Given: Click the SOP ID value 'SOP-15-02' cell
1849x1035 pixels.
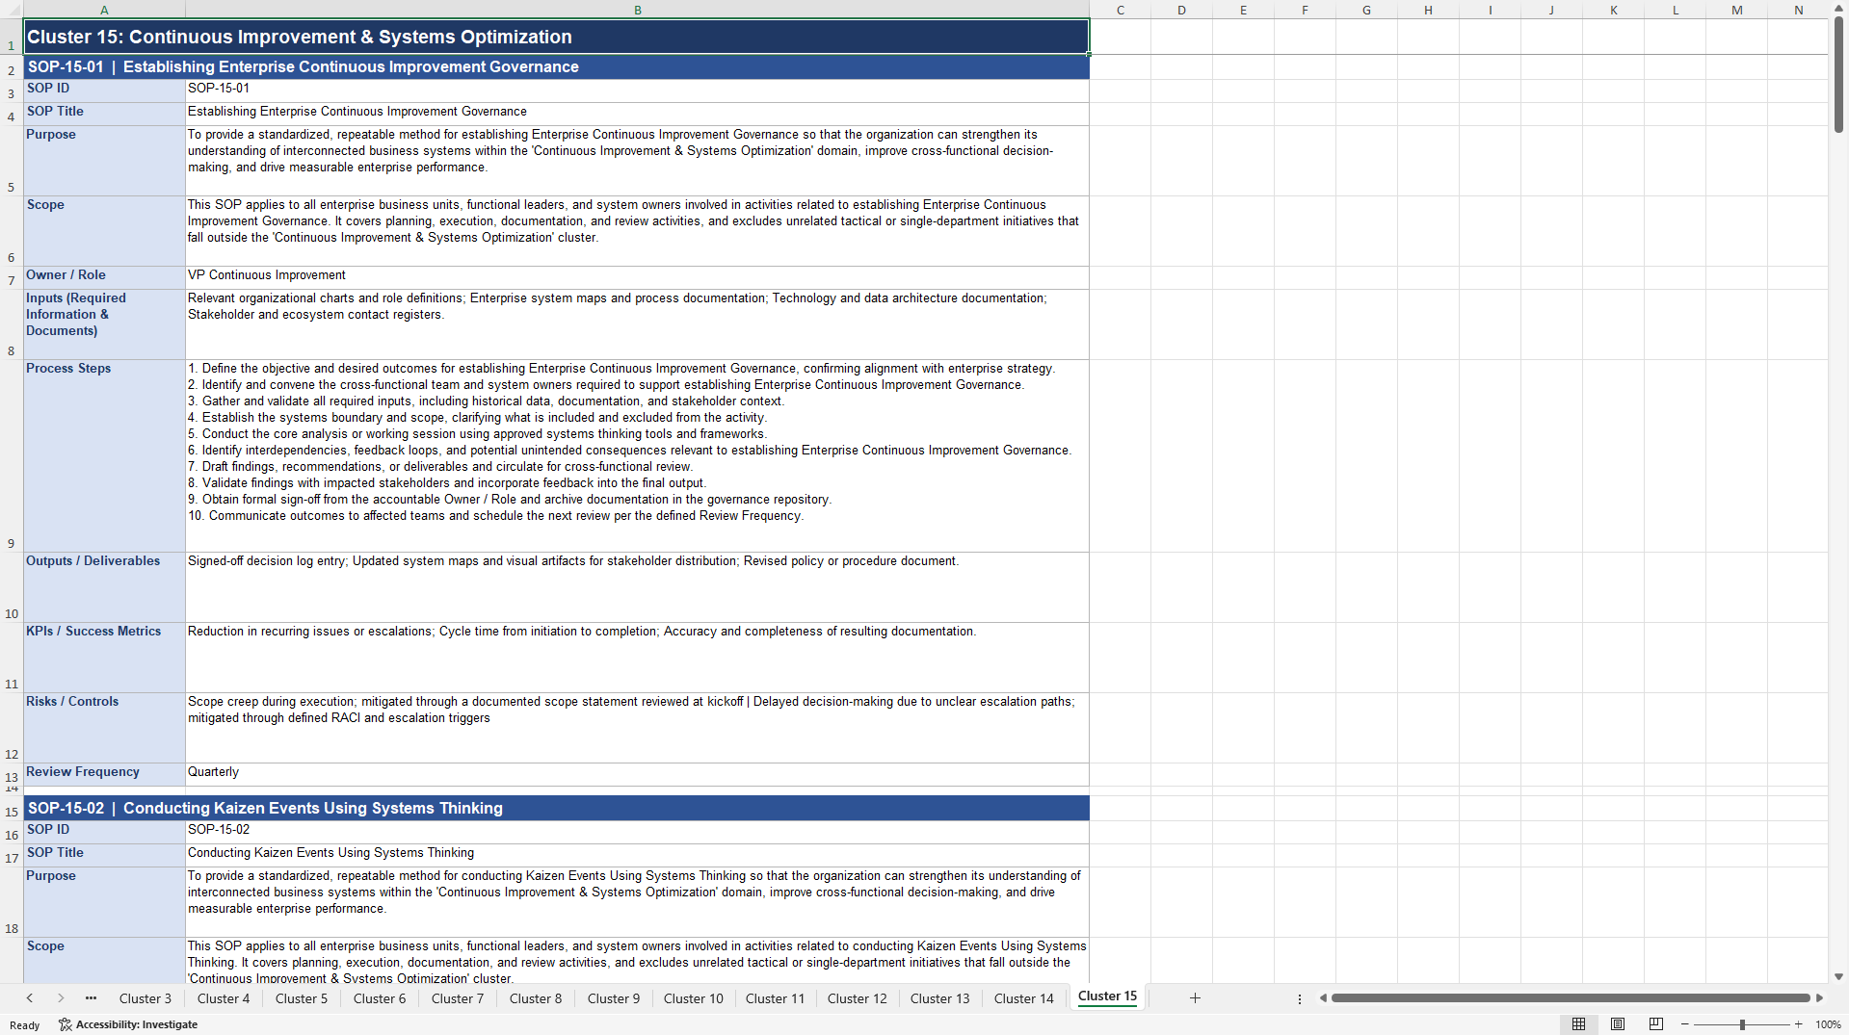Looking at the screenshot, I should tap(637, 832).
